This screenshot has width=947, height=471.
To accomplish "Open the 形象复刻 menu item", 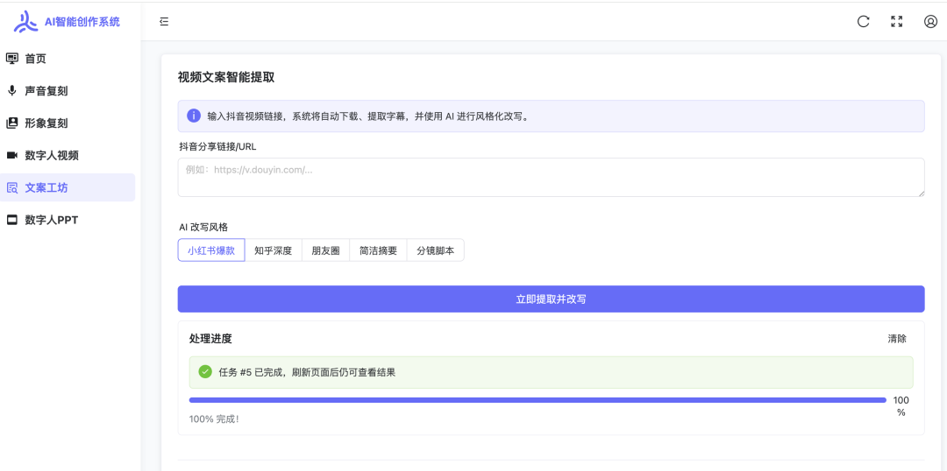I will click(x=68, y=123).
